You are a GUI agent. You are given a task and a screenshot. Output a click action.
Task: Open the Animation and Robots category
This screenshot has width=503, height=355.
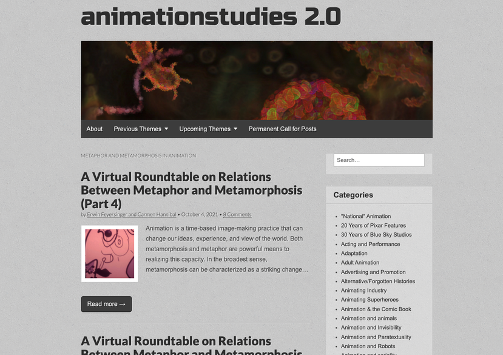[366, 346]
